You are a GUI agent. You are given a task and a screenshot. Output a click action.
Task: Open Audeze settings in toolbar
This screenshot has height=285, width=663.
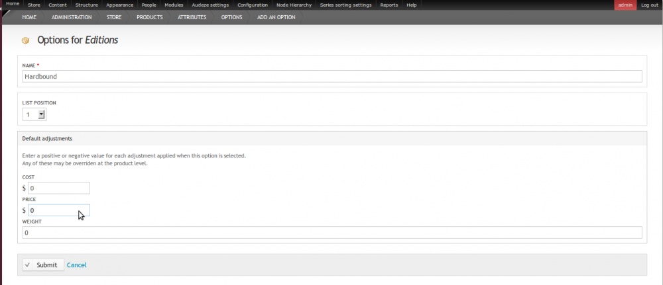[x=210, y=5]
